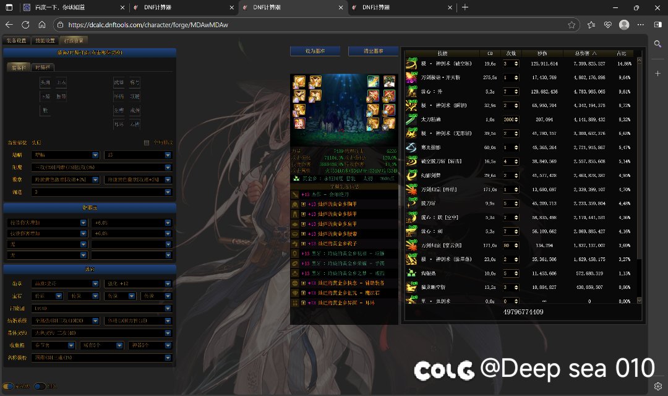Screen dimensions: 668x396
Task: Switch to the 装备设置 tab
Action: (17, 40)
